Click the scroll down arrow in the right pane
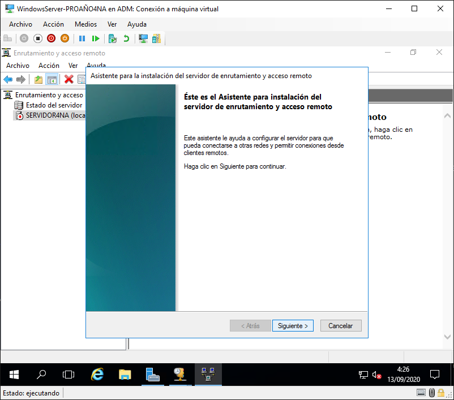This screenshot has width=454, height=400. 447,337
